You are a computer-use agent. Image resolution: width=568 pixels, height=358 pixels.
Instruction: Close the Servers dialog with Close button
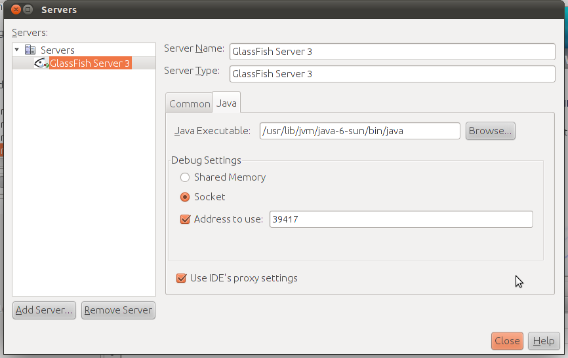pos(507,341)
